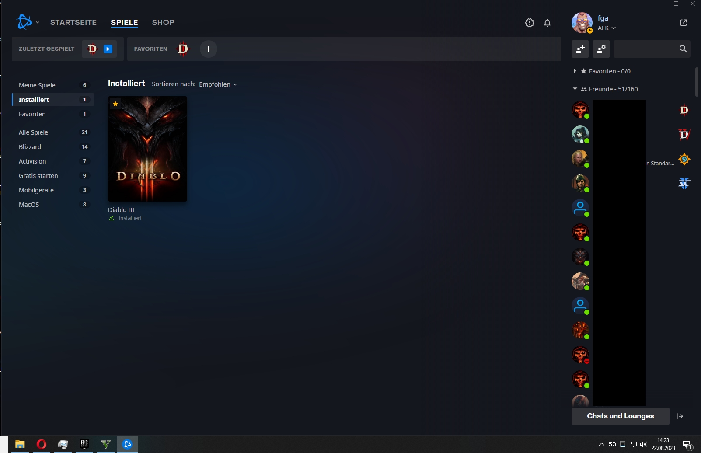701x453 pixels.
Task: Click the first friend's red skull avatar
Action: pos(580,110)
